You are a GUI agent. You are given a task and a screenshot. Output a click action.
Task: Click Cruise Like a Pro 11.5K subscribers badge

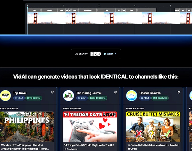[145, 98]
